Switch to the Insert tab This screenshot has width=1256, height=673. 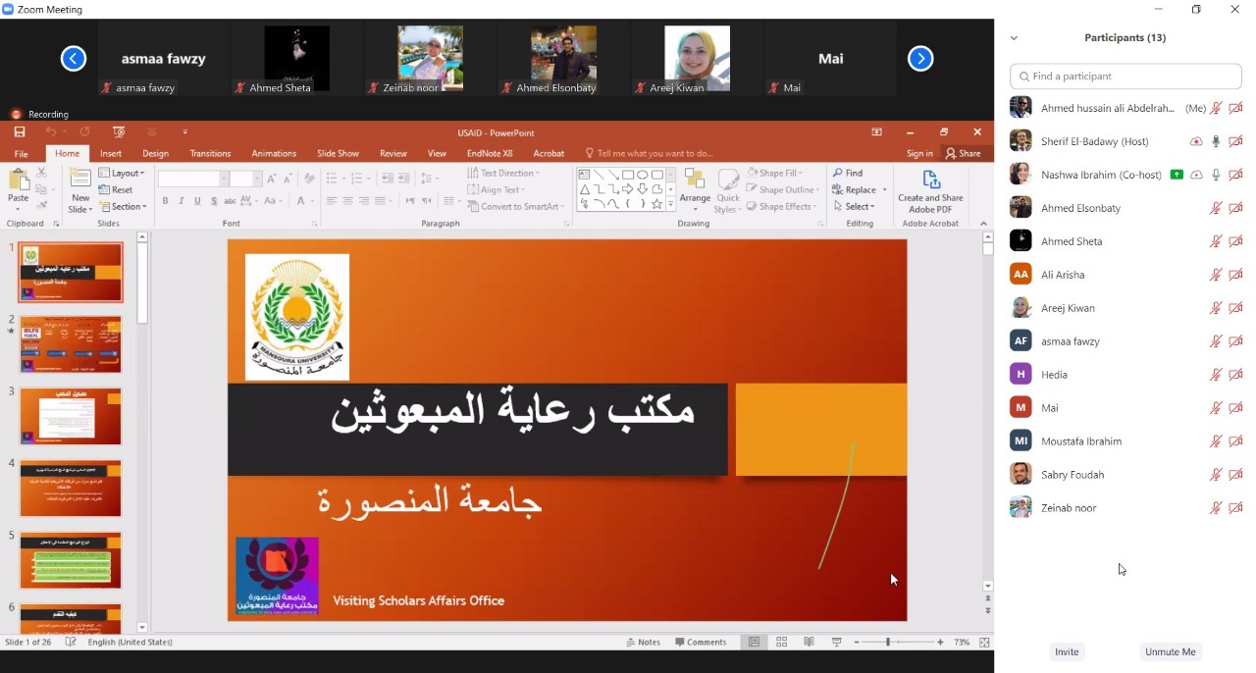111,153
